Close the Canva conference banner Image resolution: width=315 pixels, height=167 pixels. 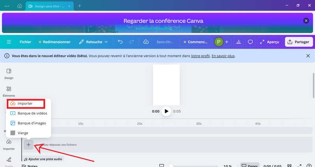click(306, 21)
